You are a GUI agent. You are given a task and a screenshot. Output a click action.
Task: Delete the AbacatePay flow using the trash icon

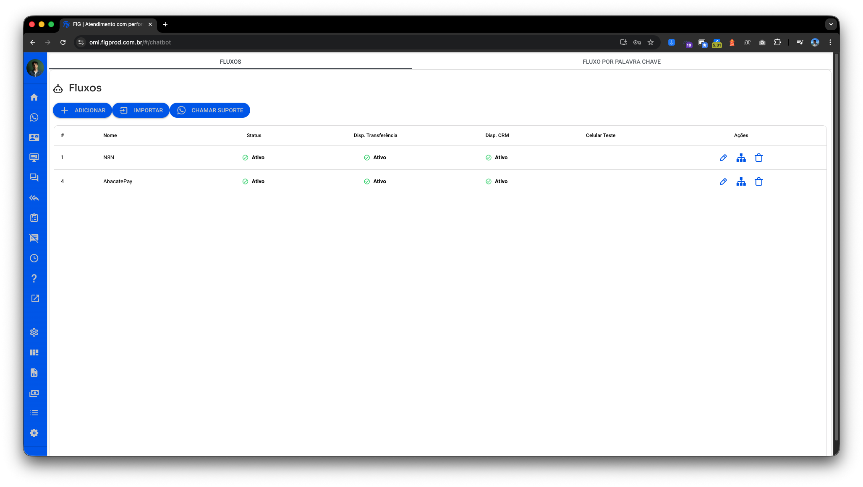(x=758, y=181)
